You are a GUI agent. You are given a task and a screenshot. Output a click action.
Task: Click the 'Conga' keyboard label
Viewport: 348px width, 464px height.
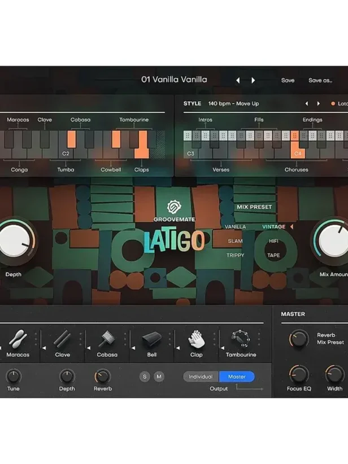[x=19, y=169]
